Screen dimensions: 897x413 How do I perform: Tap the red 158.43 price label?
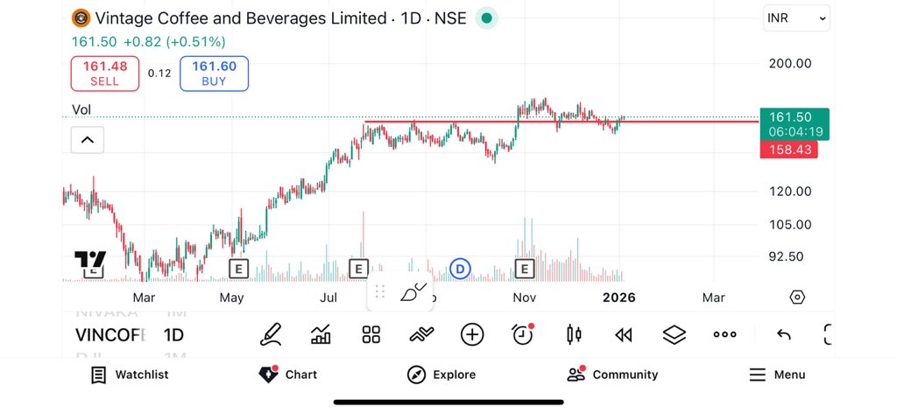(789, 150)
